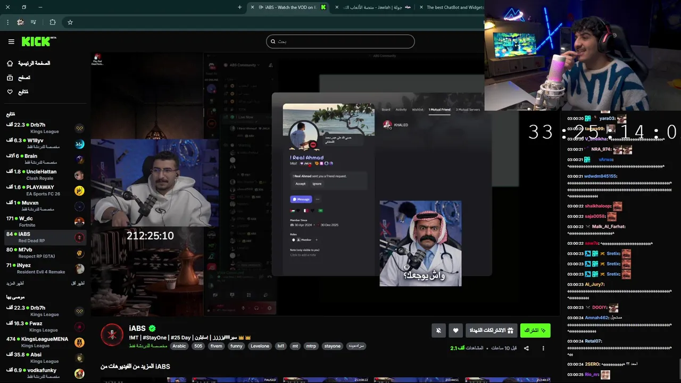Open the Absi channel in recommended list
Viewport: 681px width, 383px height.
45,357
